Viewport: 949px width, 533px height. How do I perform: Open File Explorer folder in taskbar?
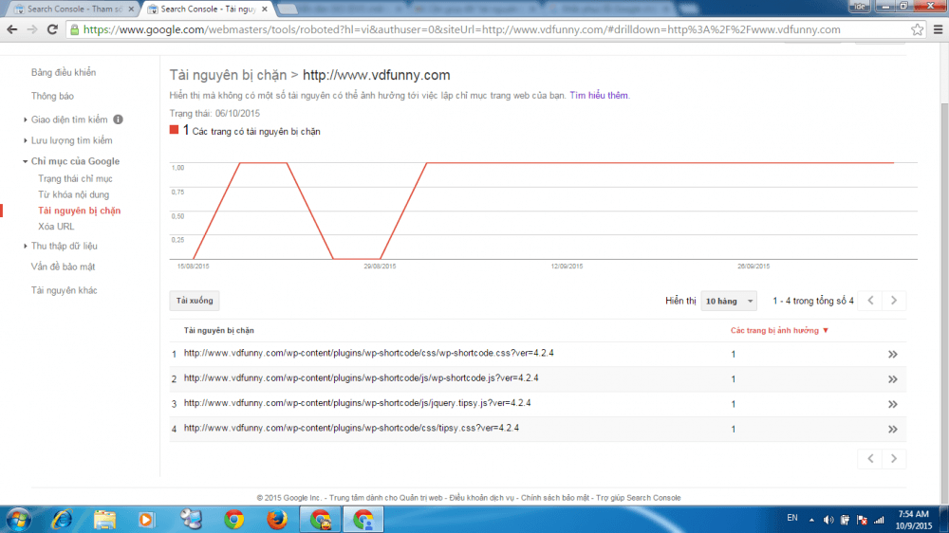coord(104,520)
